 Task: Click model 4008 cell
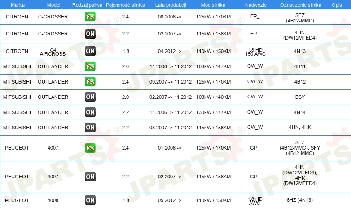53,200
